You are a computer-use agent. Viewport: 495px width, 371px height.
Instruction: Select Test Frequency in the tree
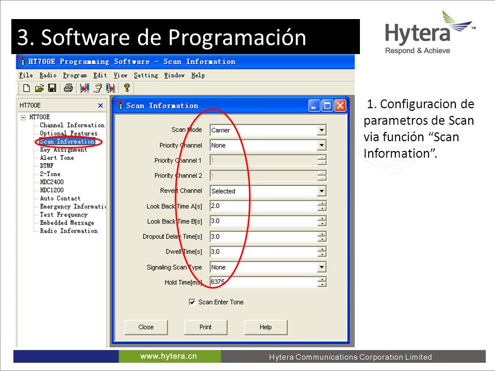click(x=63, y=215)
